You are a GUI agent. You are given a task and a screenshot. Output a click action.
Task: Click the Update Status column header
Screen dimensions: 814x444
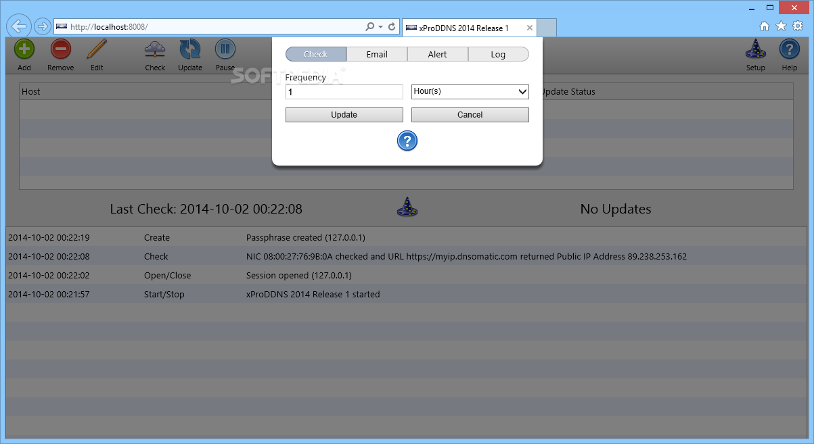point(568,91)
